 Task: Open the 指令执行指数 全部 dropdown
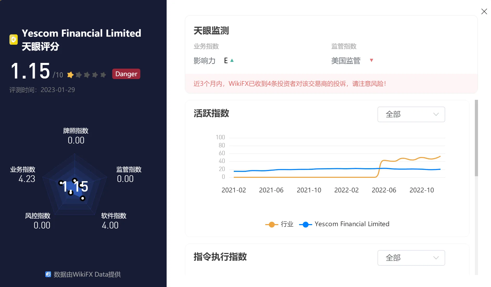coord(411,258)
